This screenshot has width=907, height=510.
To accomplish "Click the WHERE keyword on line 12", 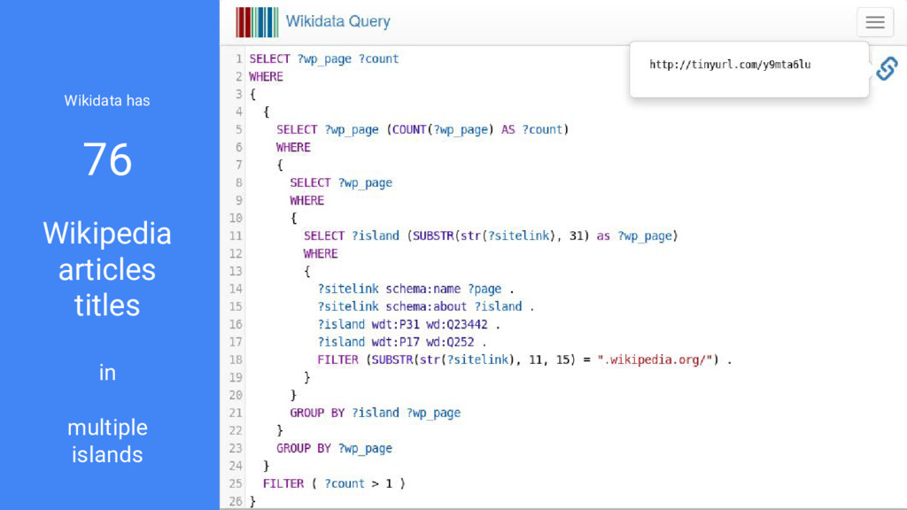I will (x=321, y=254).
